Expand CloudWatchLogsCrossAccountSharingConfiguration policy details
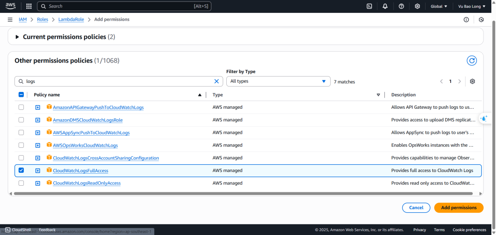Screen dimensions: 496x235 [38, 158]
